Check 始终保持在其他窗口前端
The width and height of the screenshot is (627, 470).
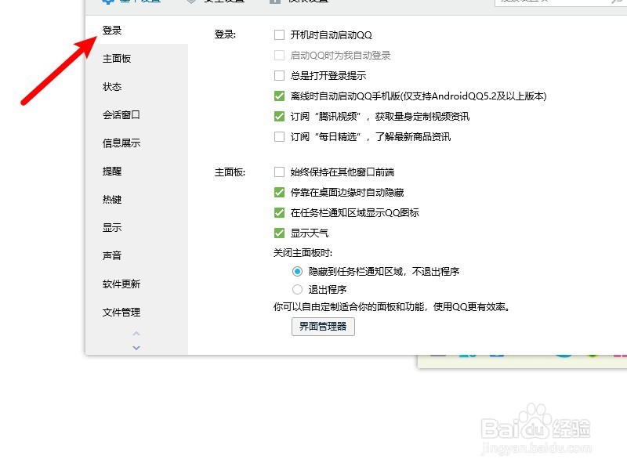(x=279, y=172)
